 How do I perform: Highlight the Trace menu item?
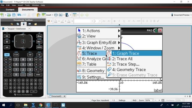[91, 53]
